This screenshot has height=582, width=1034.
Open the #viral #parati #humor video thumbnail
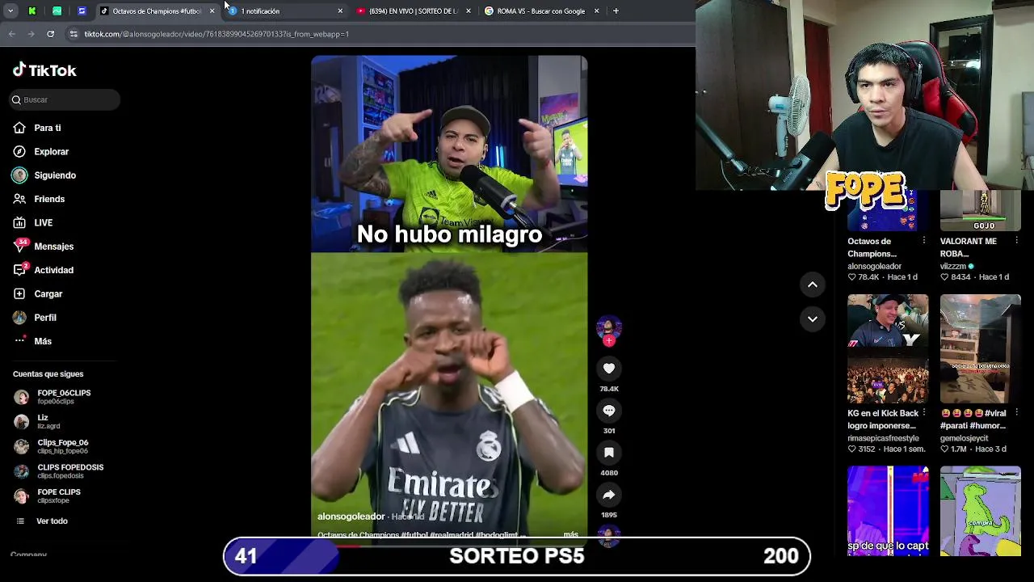tap(981, 348)
